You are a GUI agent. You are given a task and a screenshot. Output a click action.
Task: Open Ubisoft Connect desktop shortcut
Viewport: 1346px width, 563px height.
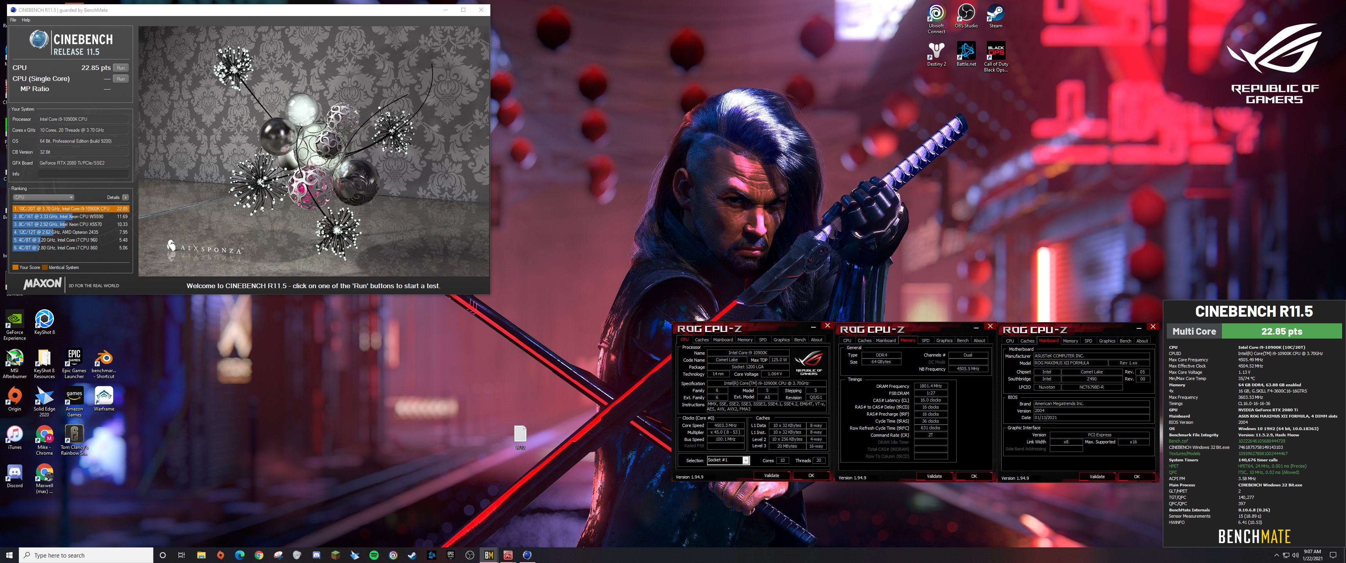point(936,19)
